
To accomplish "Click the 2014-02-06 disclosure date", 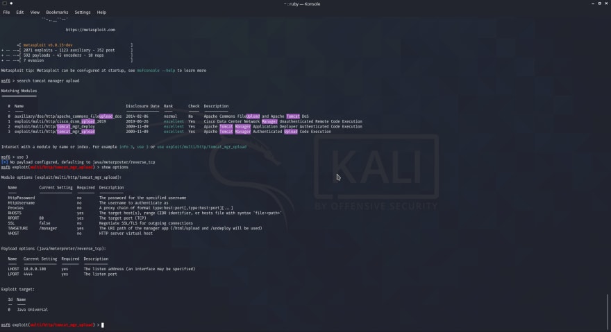I will point(137,116).
